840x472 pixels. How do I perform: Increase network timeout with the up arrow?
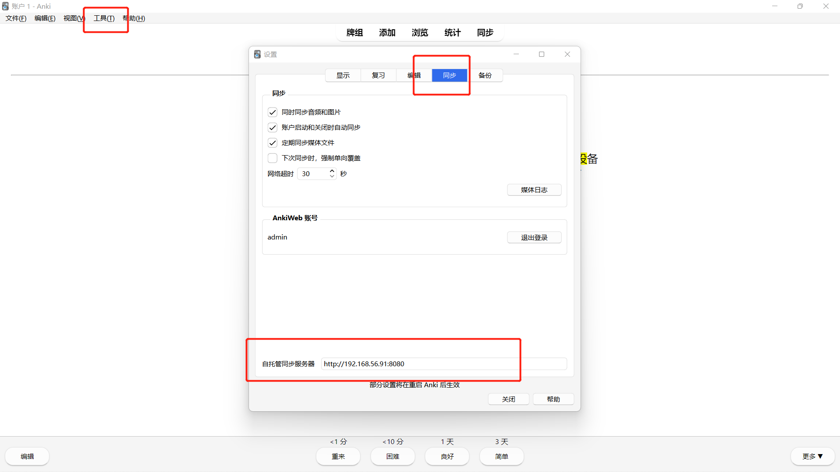point(332,171)
